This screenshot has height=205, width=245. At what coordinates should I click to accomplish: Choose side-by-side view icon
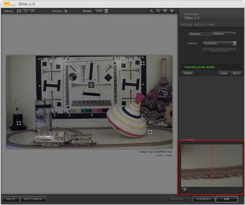tap(33, 11)
